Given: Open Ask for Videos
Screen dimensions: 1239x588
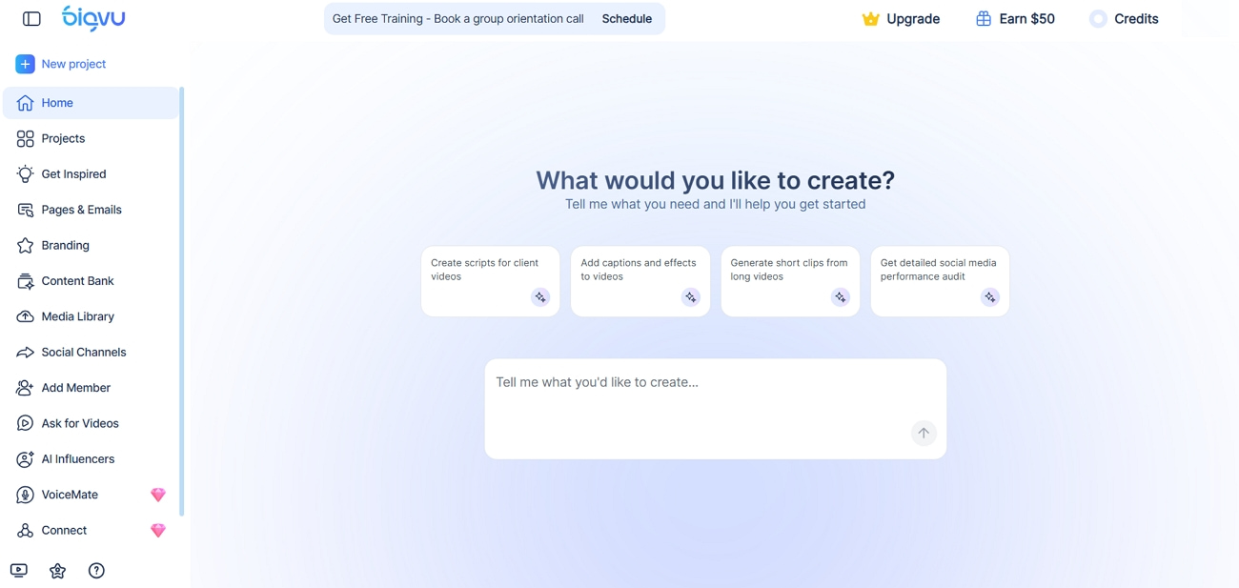Looking at the screenshot, I should click(x=91, y=423).
